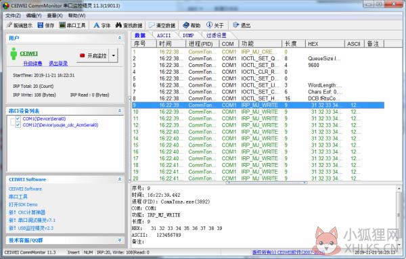
Task: Open the Edit(Y) menu
Action: pyautogui.click(x=34, y=16)
